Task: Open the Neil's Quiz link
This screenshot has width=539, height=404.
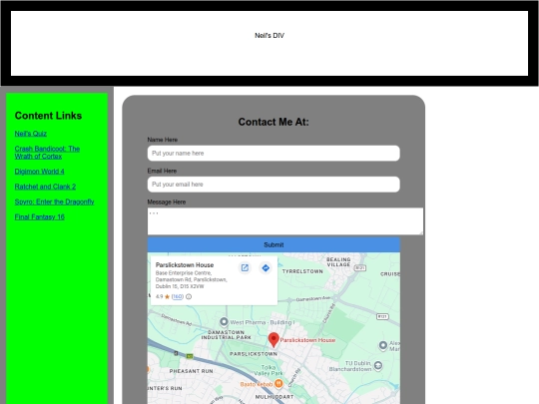Action: 31,134
